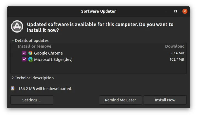
Task: Click the 102.7 MB download size
Action: coord(177,59)
